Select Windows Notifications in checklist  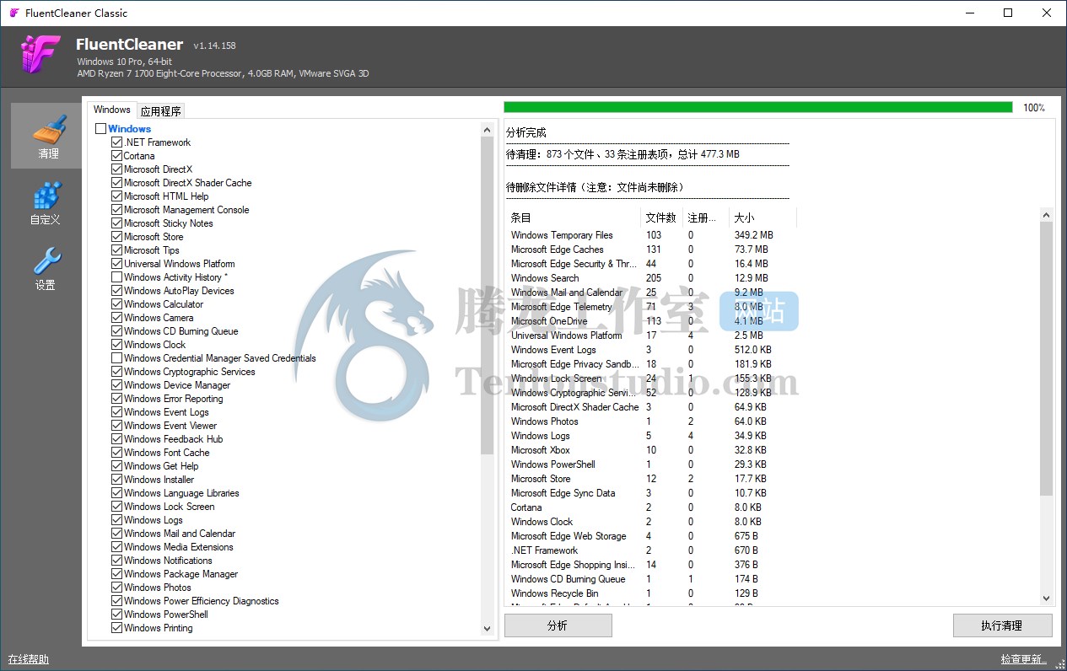pyautogui.click(x=168, y=561)
